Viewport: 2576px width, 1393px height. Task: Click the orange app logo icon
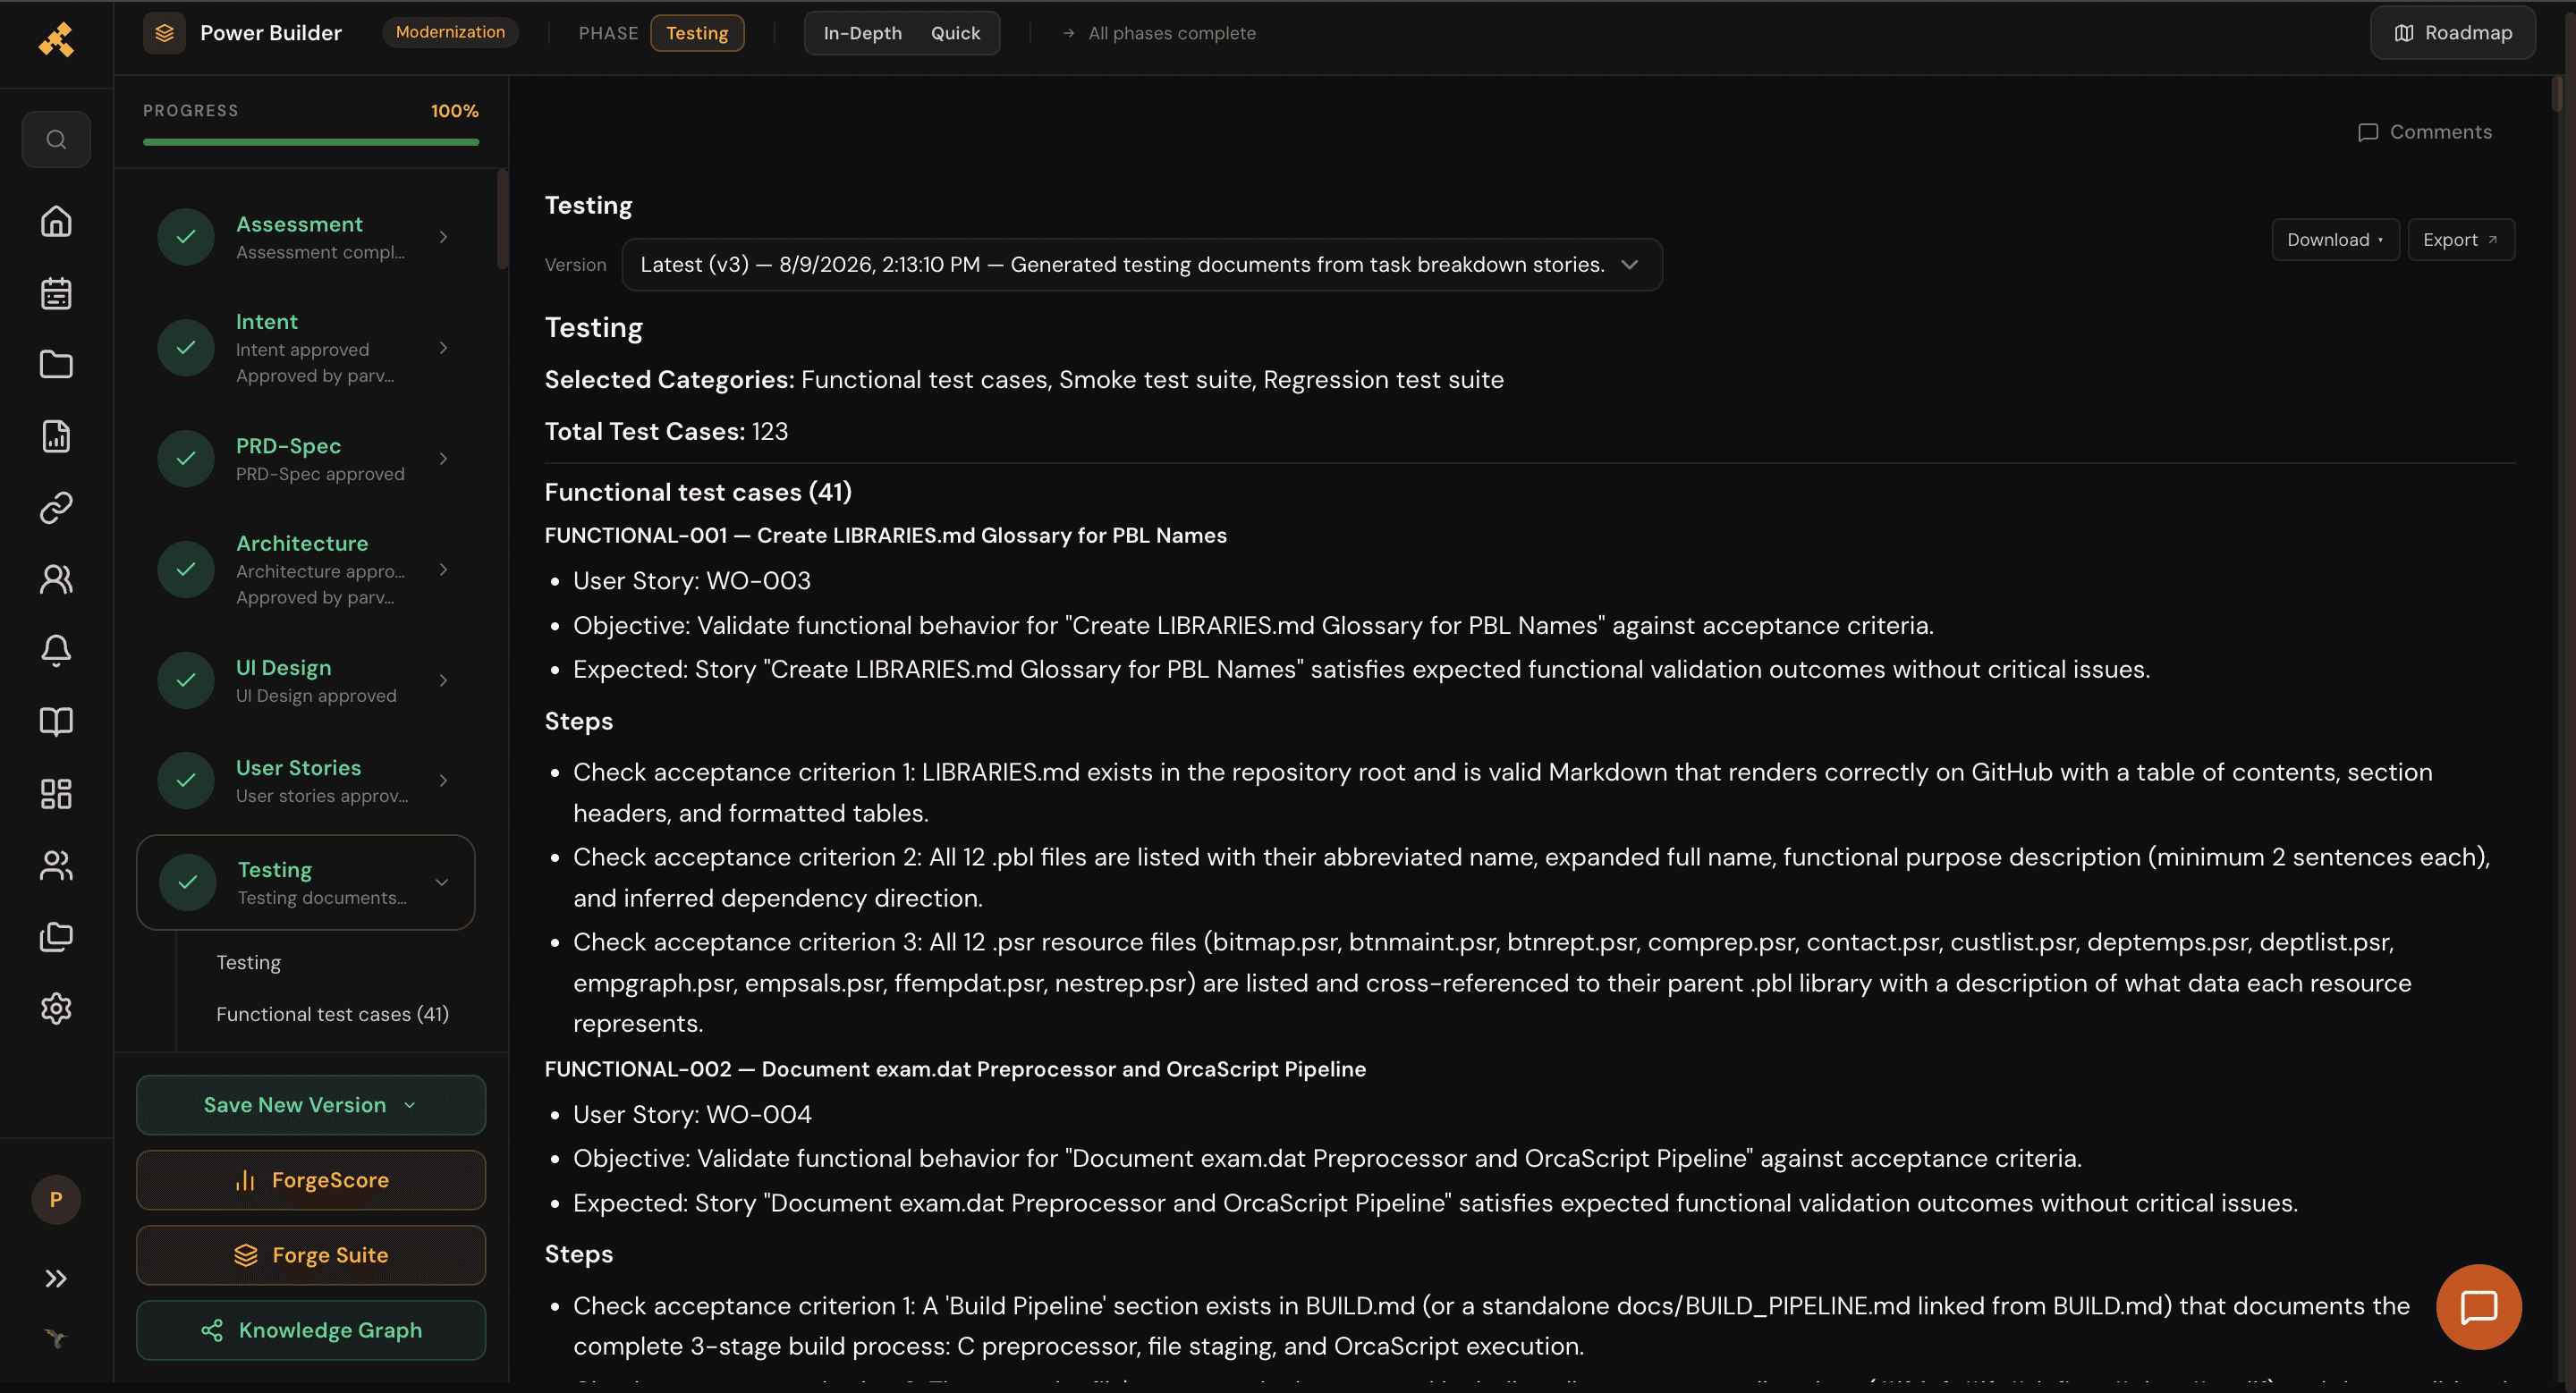point(56,40)
